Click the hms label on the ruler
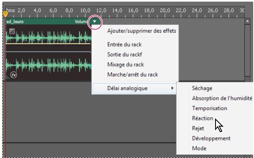The height and width of the screenshot is (158, 254). [11, 11]
